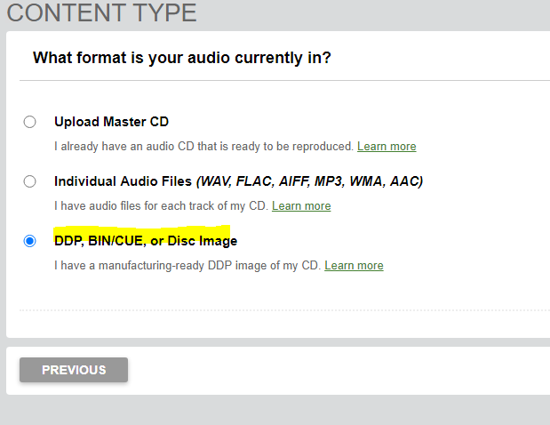Select the DDP, BIN/CUE, or Disc Image radio button
550x425 pixels.
30,241
